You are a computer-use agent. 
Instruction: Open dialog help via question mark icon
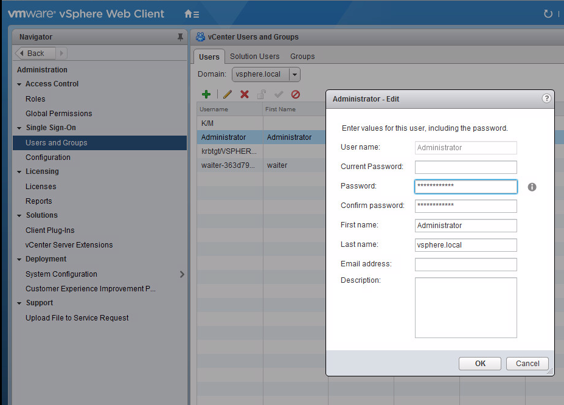[x=546, y=99]
